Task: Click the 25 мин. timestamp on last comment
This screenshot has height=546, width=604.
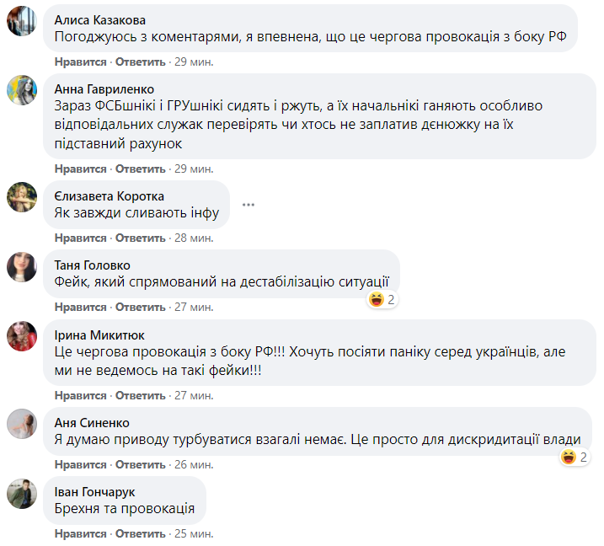Action: pyautogui.click(x=193, y=533)
